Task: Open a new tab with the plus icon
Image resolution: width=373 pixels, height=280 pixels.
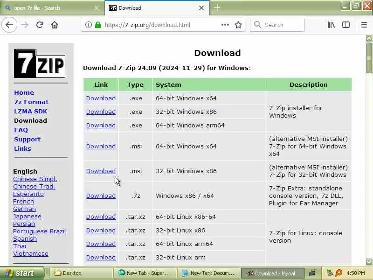Action: tap(217, 8)
